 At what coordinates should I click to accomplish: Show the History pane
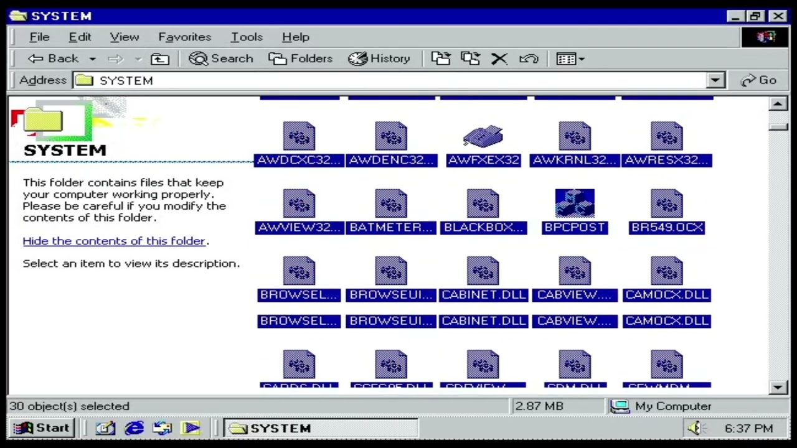pos(379,58)
